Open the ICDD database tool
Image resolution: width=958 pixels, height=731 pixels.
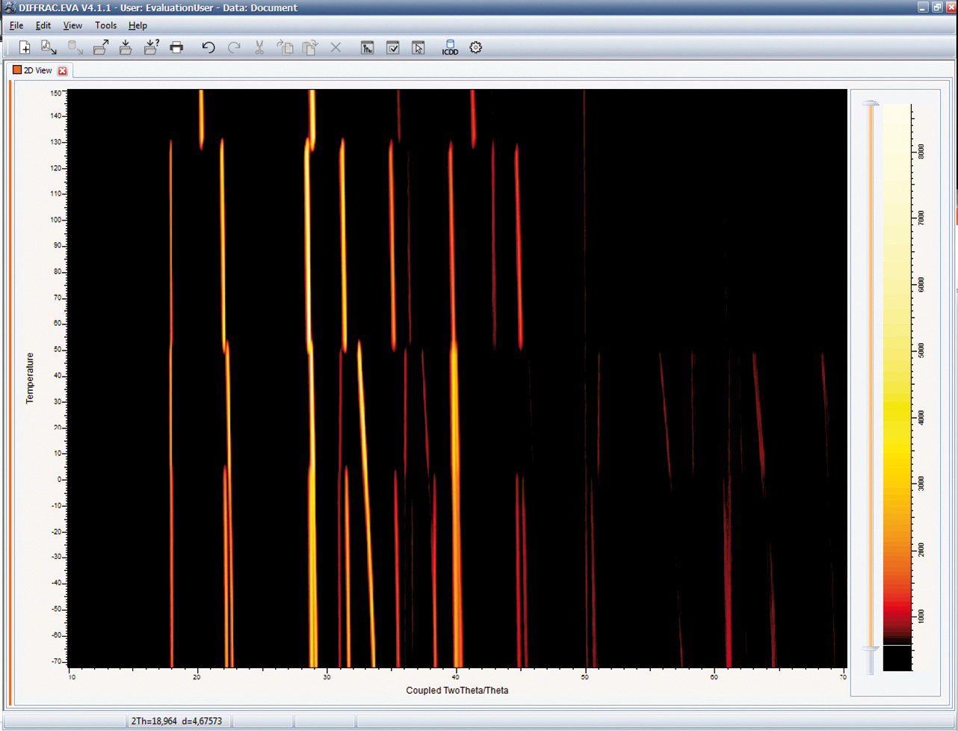pos(450,48)
